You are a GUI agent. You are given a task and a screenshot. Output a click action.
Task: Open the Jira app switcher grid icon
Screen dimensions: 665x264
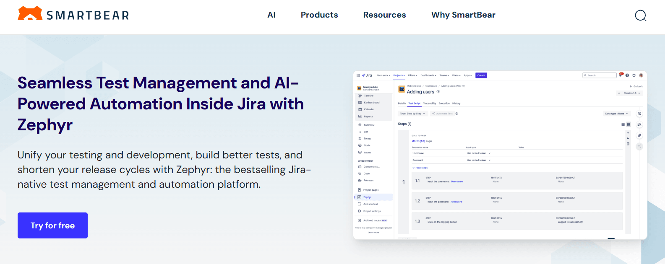coord(358,75)
